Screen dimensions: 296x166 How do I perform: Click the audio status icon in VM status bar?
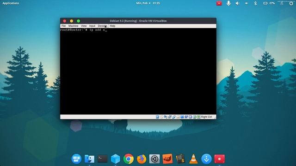pos(166,117)
